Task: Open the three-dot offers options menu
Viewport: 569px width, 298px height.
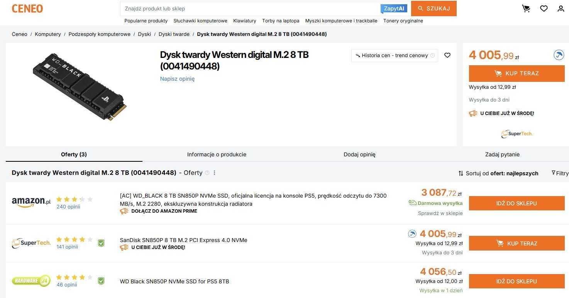Action: pyautogui.click(x=215, y=173)
